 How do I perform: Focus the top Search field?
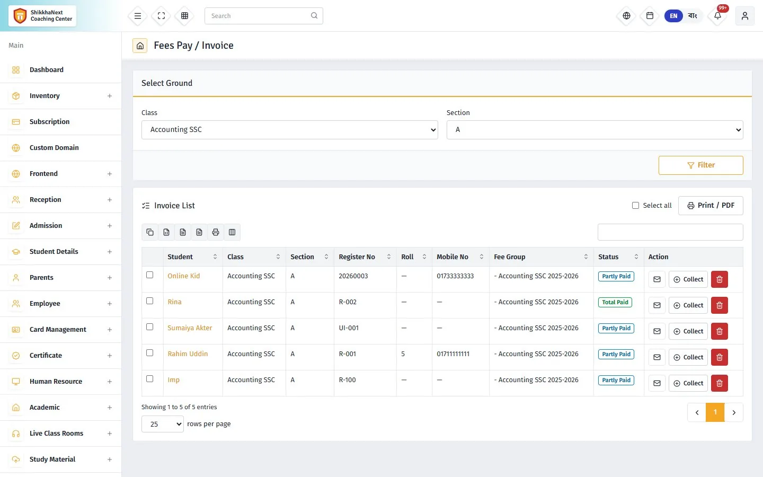264,16
